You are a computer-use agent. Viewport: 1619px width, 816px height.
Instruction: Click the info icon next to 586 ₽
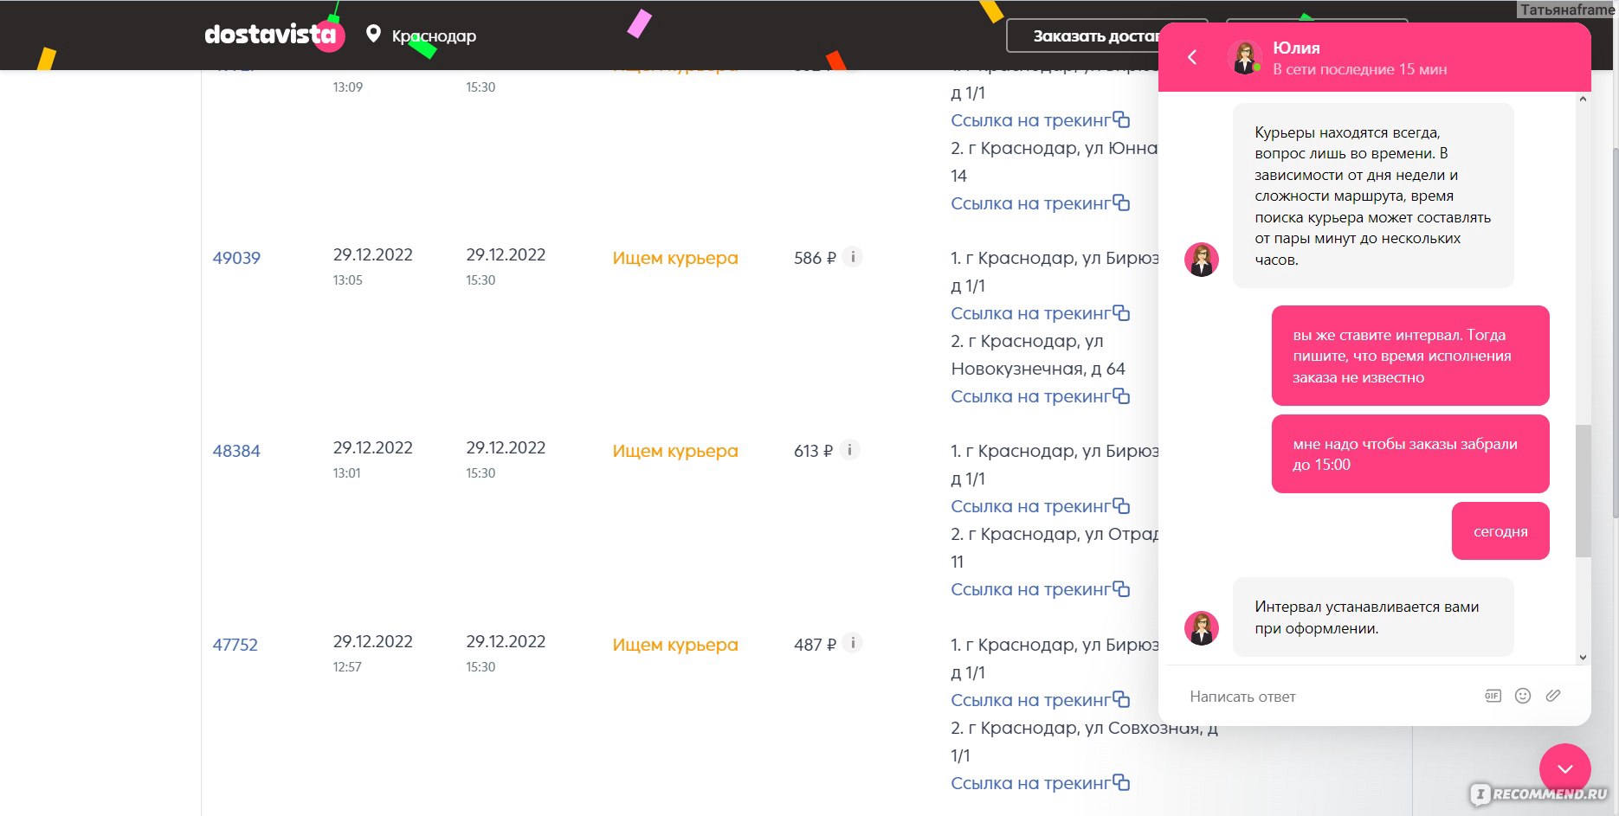[x=853, y=257]
